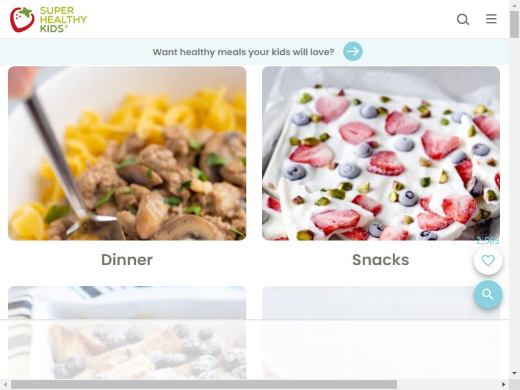The width and height of the screenshot is (520, 390).
Task: Click the Super Healthy Kids strawberry logo
Action: point(48,19)
